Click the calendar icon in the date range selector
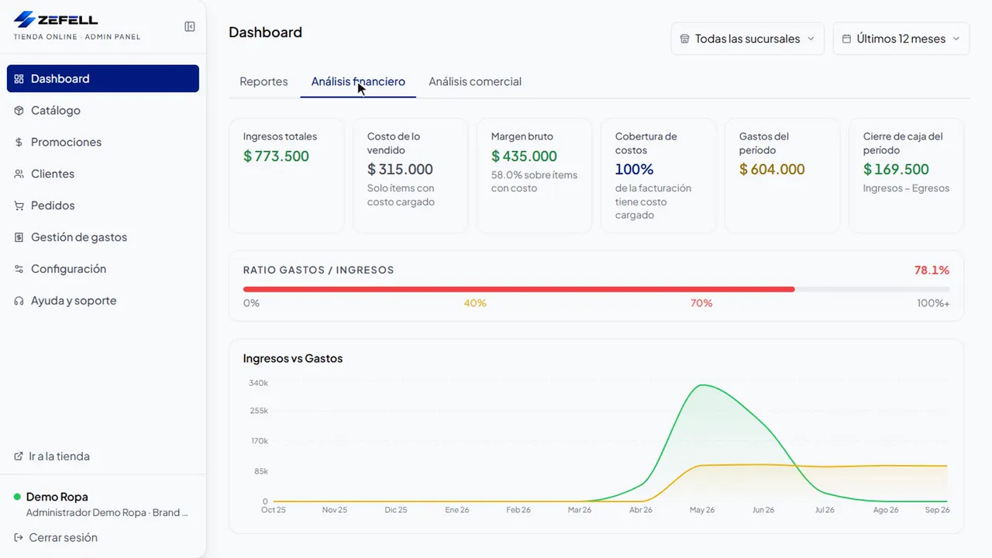 point(846,39)
